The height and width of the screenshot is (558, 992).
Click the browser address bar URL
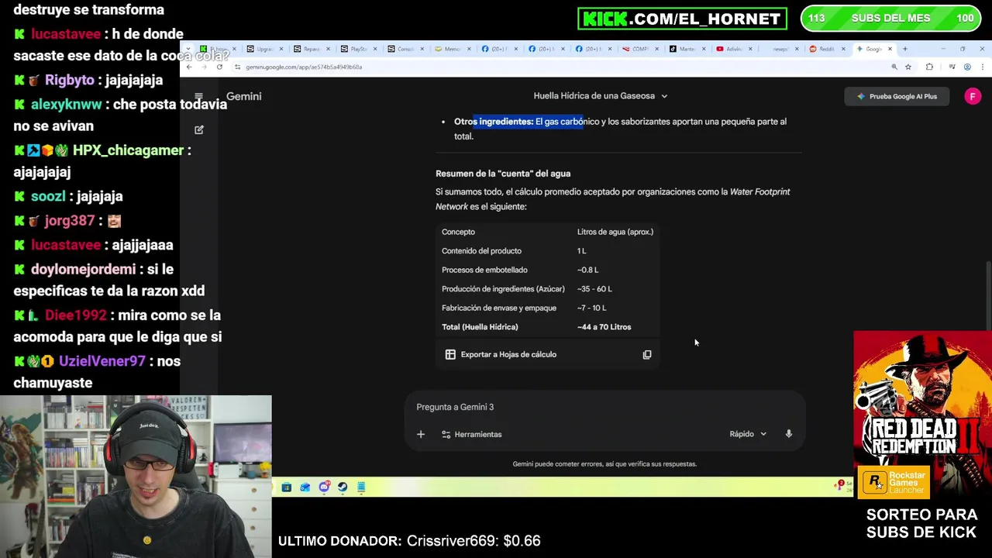304,67
